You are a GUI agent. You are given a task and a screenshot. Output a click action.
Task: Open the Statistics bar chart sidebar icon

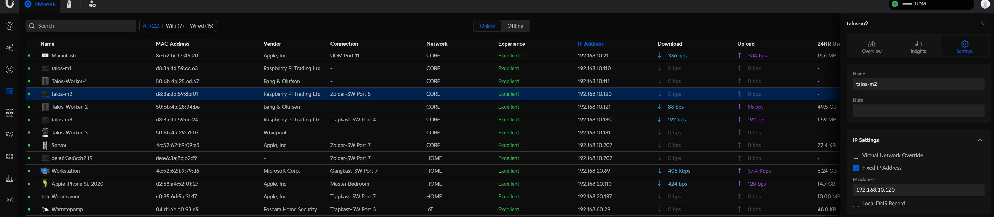10,178
